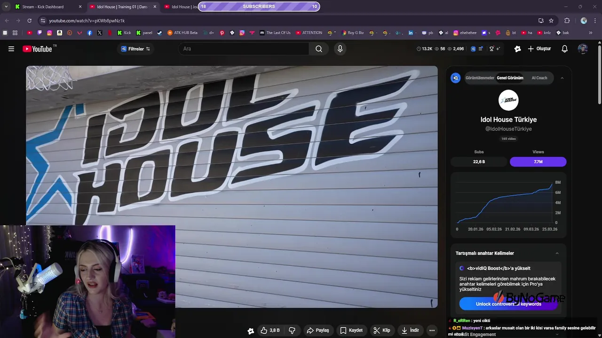
Task: Click the install app icon in address bar
Action: click(x=541, y=21)
